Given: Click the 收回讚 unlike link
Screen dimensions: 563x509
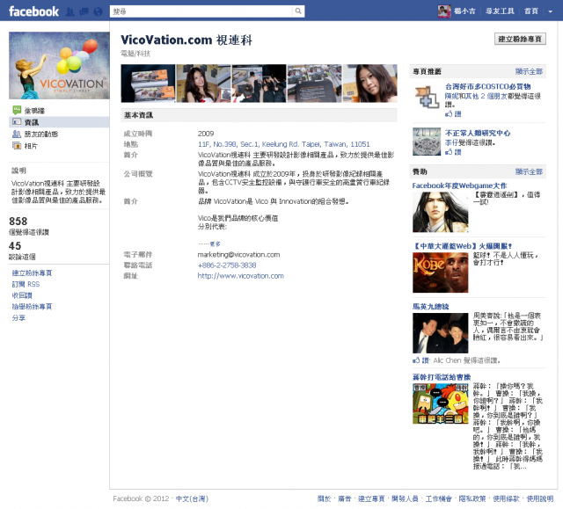Looking at the screenshot, I should 22,295.
